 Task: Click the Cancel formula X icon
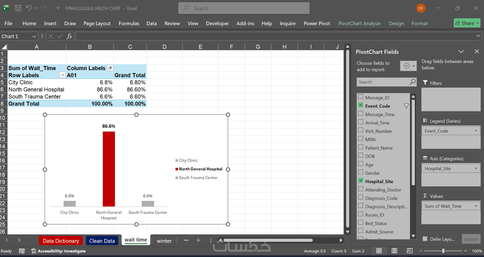click(51, 36)
